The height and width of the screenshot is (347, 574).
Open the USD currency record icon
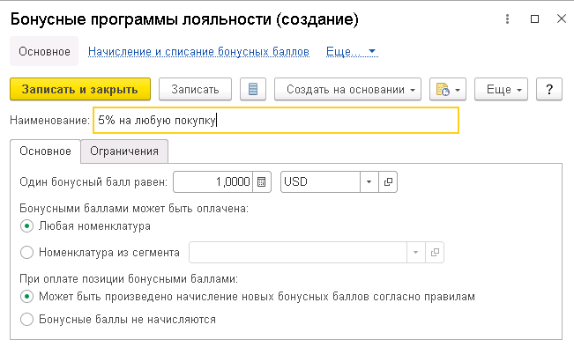(388, 181)
